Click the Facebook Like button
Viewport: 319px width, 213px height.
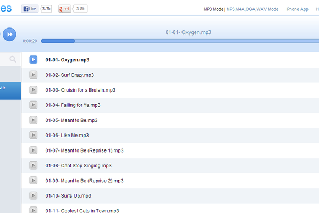(30, 9)
